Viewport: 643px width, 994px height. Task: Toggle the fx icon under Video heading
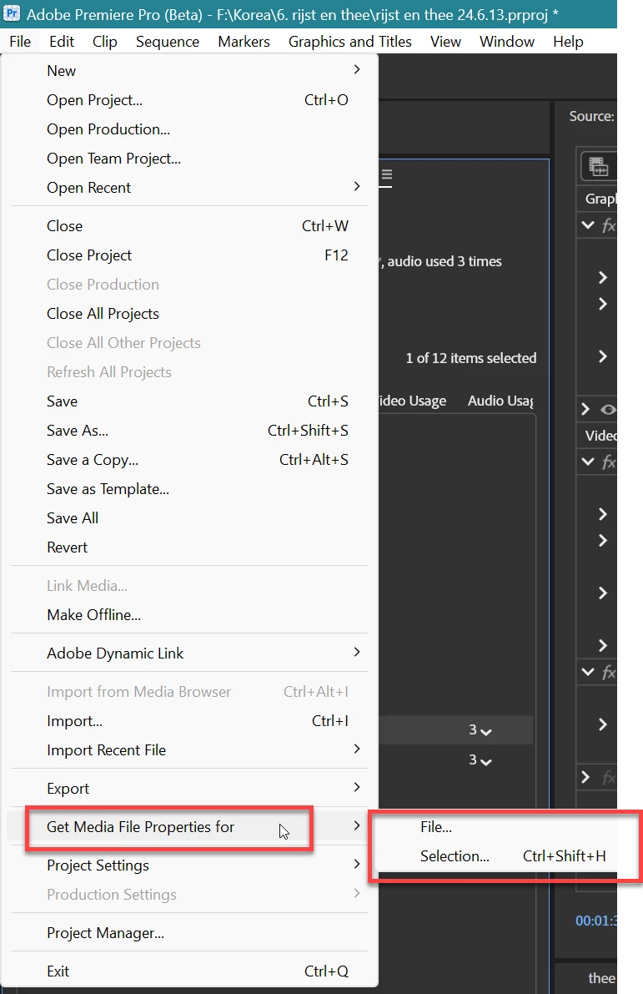click(x=609, y=462)
